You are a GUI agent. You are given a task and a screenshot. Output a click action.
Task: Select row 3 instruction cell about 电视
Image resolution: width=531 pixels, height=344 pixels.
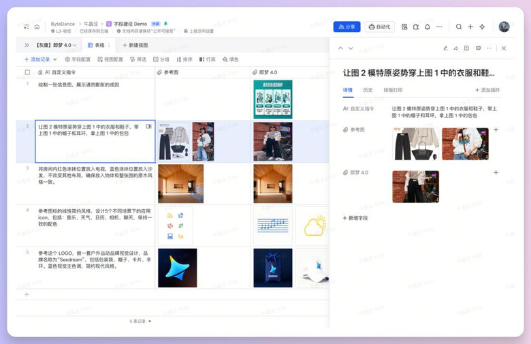click(x=95, y=183)
